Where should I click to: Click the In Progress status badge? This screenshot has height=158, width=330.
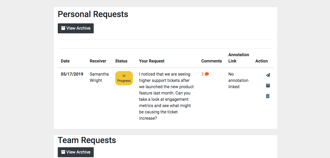tap(124, 78)
